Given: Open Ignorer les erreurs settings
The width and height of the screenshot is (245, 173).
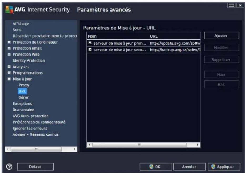Looking at the screenshot, I should pos(30,128).
